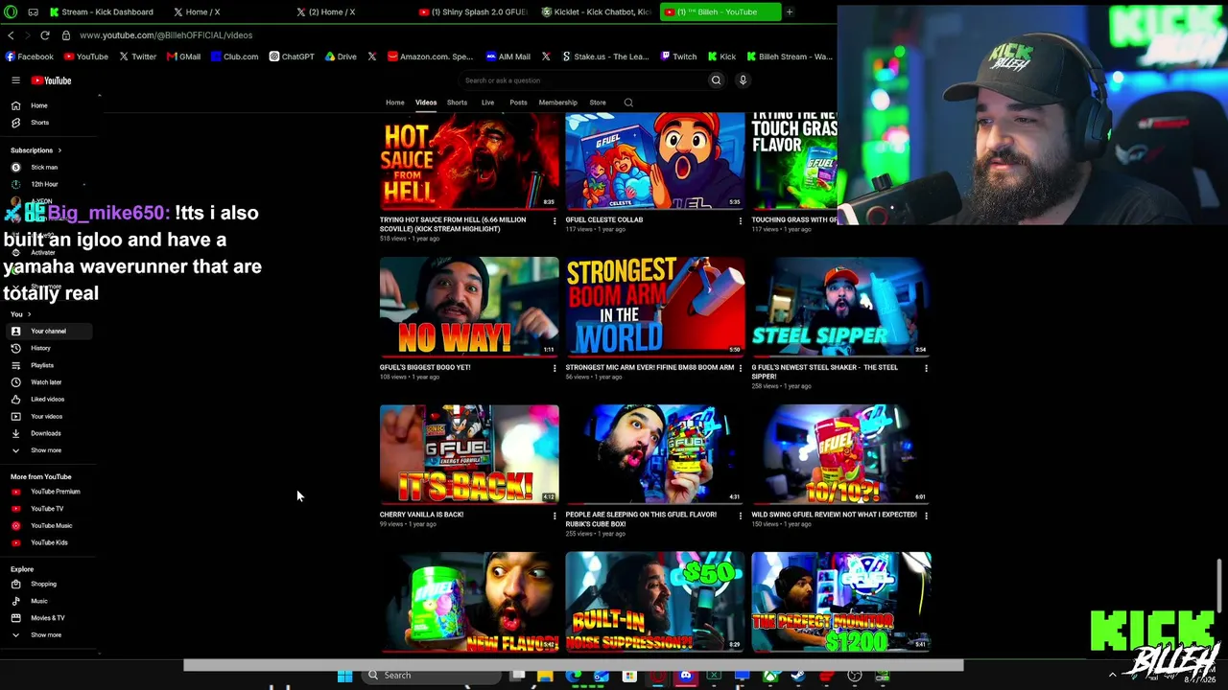Start voice search with the microphone
The height and width of the screenshot is (690, 1228).
[743, 80]
